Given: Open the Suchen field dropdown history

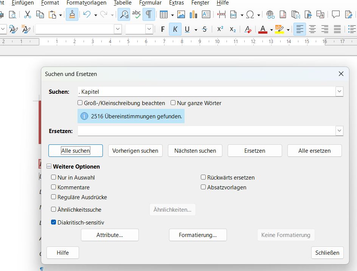Looking at the screenshot, I should pos(339,91).
